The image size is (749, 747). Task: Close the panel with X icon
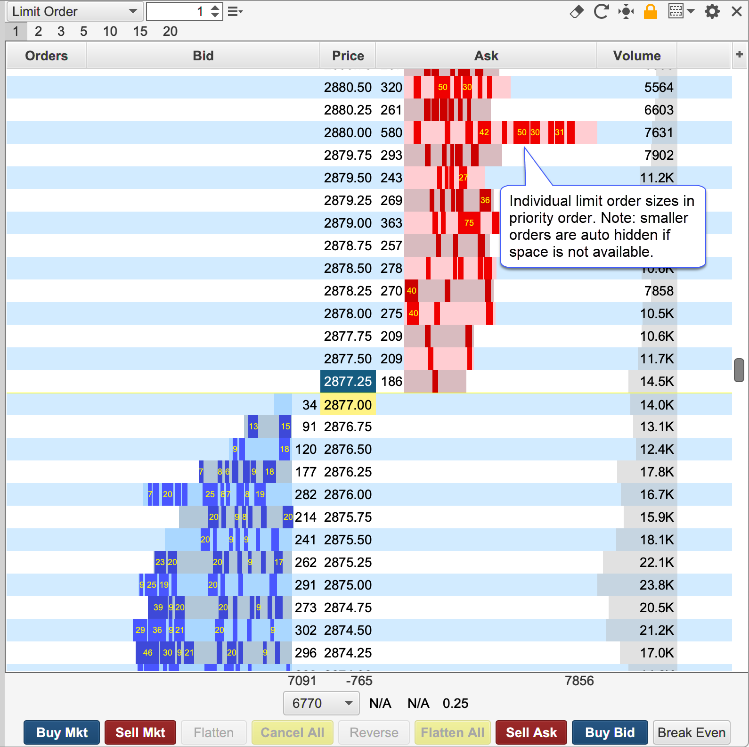pyautogui.click(x=736, y=11)
